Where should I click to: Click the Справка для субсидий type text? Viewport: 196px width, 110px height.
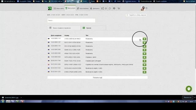[x=93, y=61]
